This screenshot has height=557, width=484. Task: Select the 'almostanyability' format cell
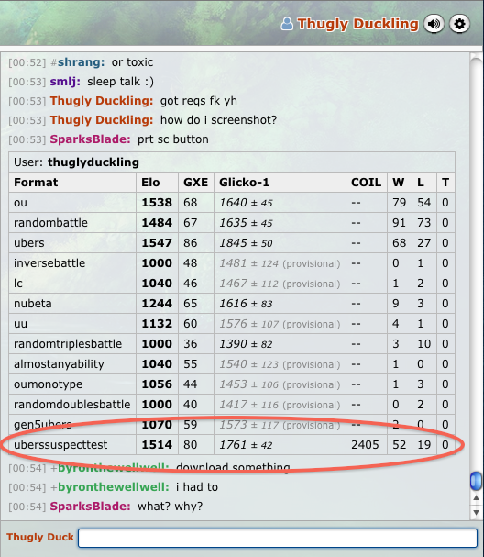click(x=72, y=364)
